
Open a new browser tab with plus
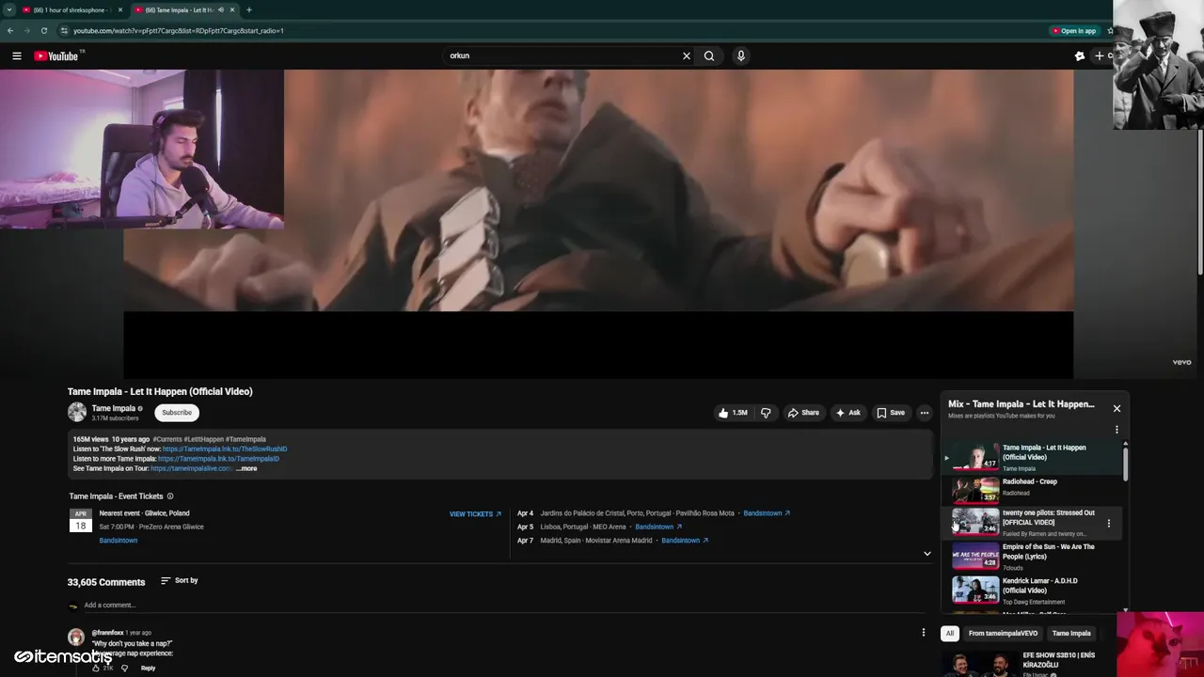tap(249, 9)
